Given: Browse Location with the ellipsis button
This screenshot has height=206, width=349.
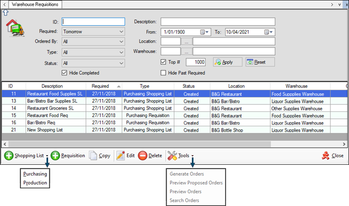Looking at the screenshot, I should (187, 42).
